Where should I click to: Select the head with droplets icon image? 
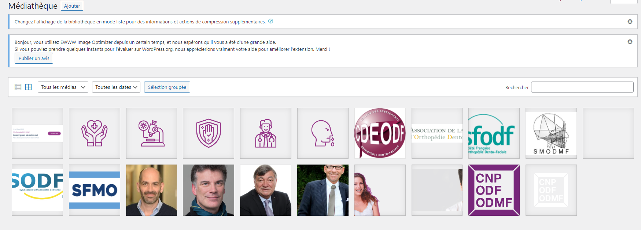[x=323, y=133]
